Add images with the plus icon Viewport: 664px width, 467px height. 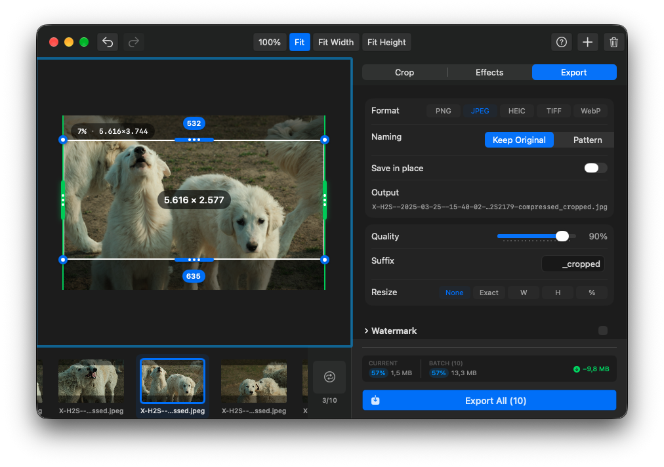click(x=587, y=42)
